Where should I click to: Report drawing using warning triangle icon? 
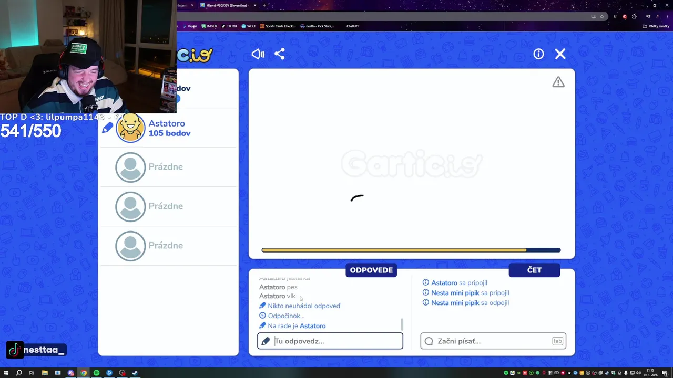point(558,82)
